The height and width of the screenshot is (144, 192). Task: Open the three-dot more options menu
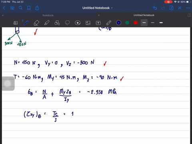coord(188,8)
